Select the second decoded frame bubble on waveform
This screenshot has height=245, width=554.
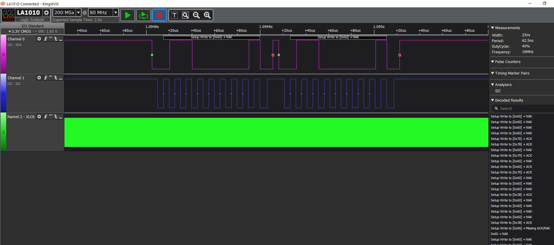[338, 37]
